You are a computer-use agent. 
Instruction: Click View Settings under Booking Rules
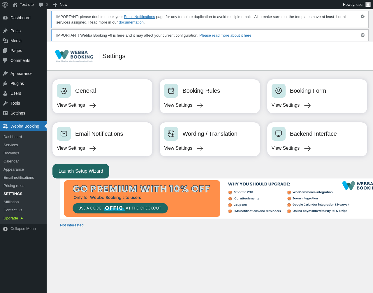[x=178, y=105]
